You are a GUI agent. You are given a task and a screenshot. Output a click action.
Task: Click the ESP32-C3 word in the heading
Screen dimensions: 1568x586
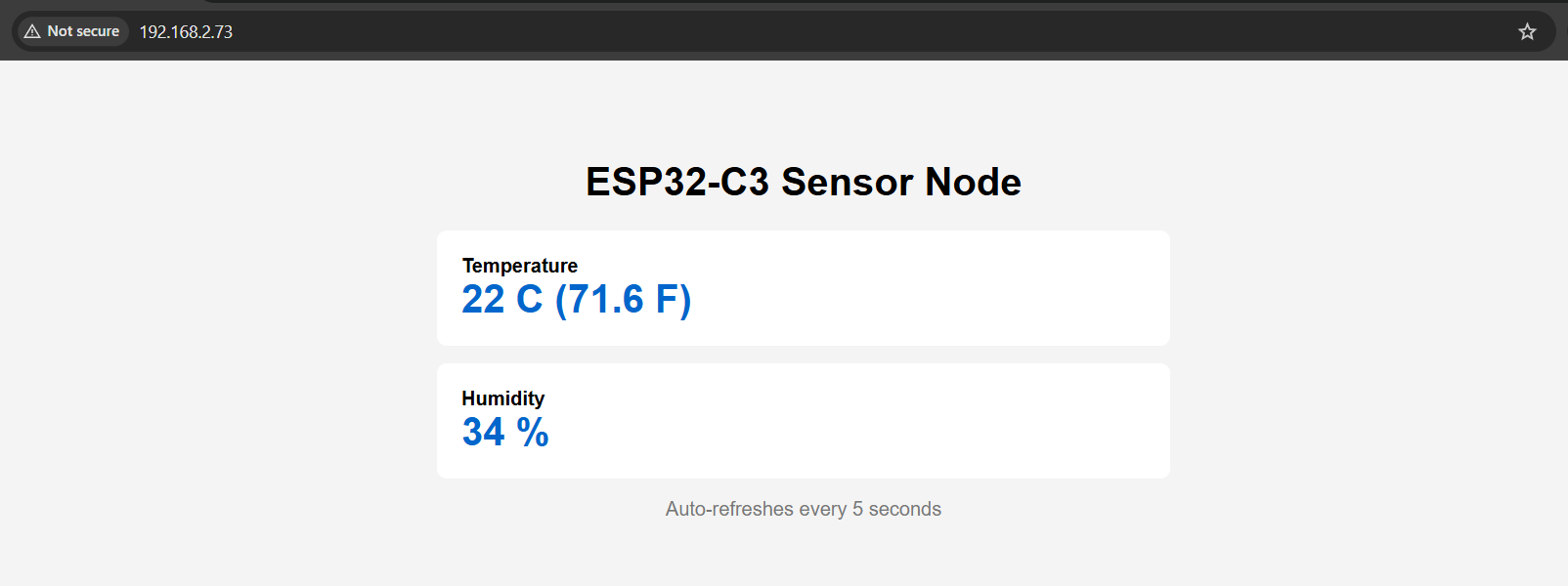point(676,182)
